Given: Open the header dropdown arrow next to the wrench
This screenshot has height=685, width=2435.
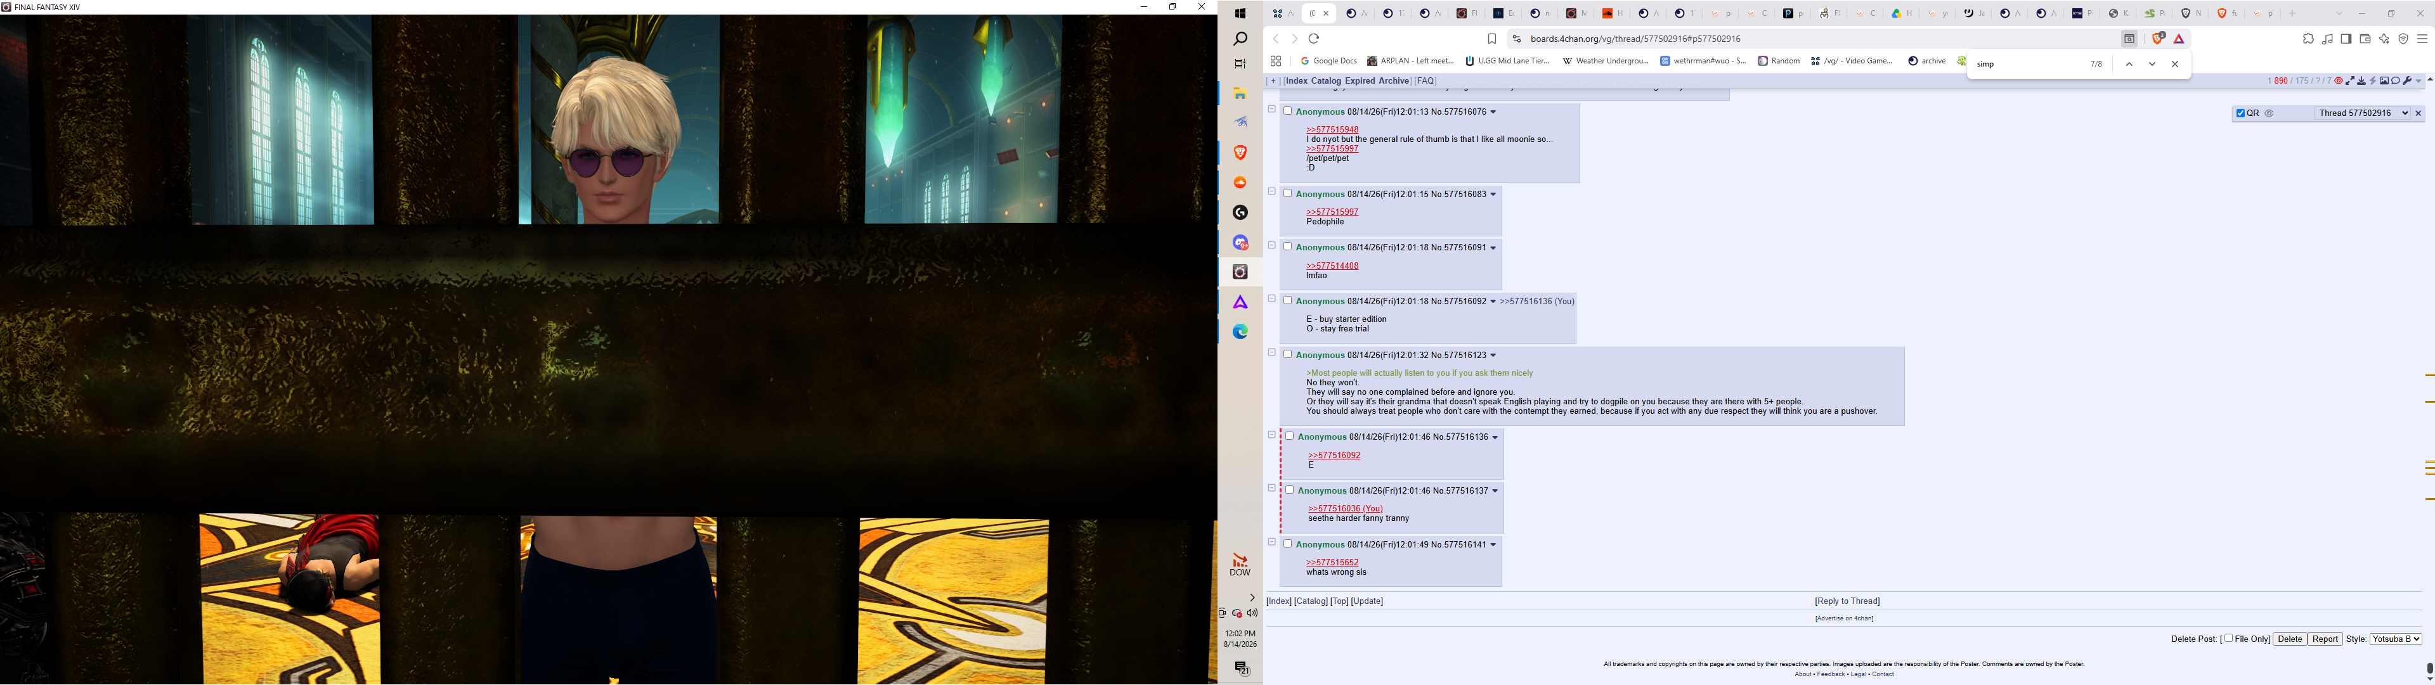Looking at the screenshot, I should [x=2418, y=81].
